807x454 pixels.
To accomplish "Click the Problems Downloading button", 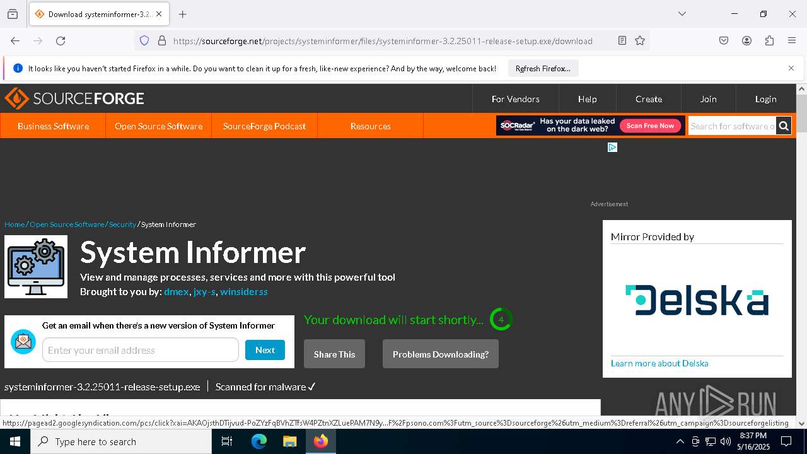I will click(441, 354).
